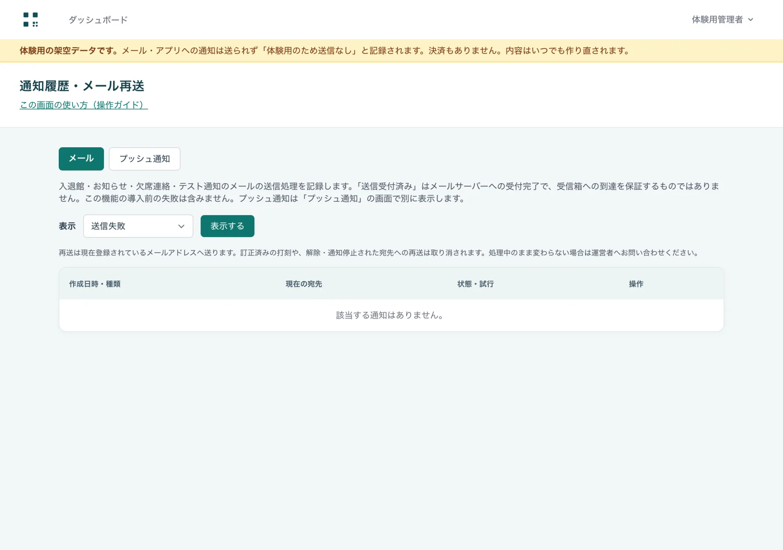The height and width of the screenshot is (550, 783).
Task: Click the 表示する button
Action: coord(227,226)
